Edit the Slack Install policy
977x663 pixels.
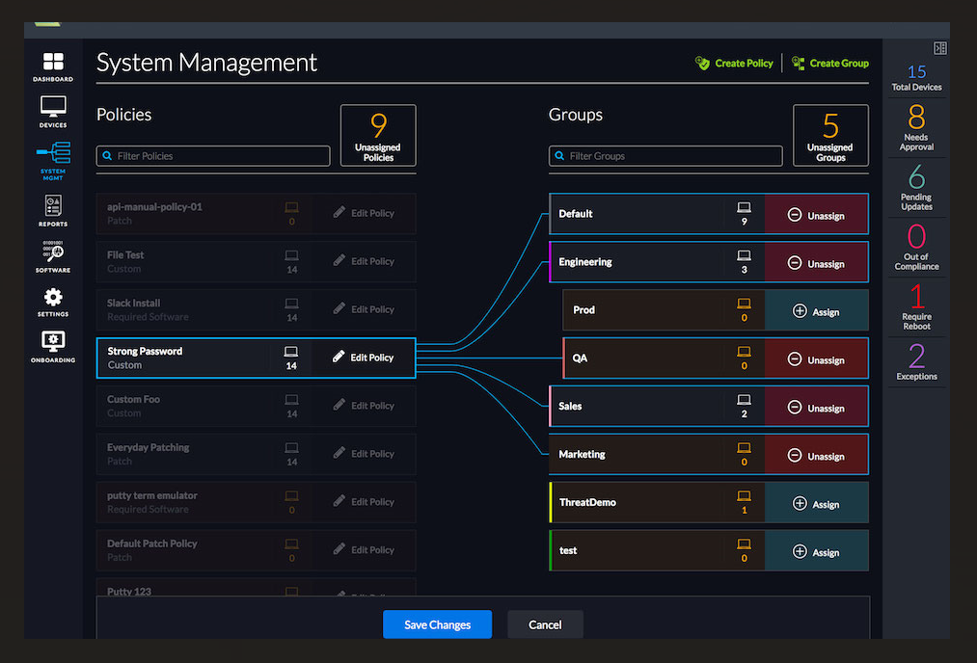[x=364, y=309]
